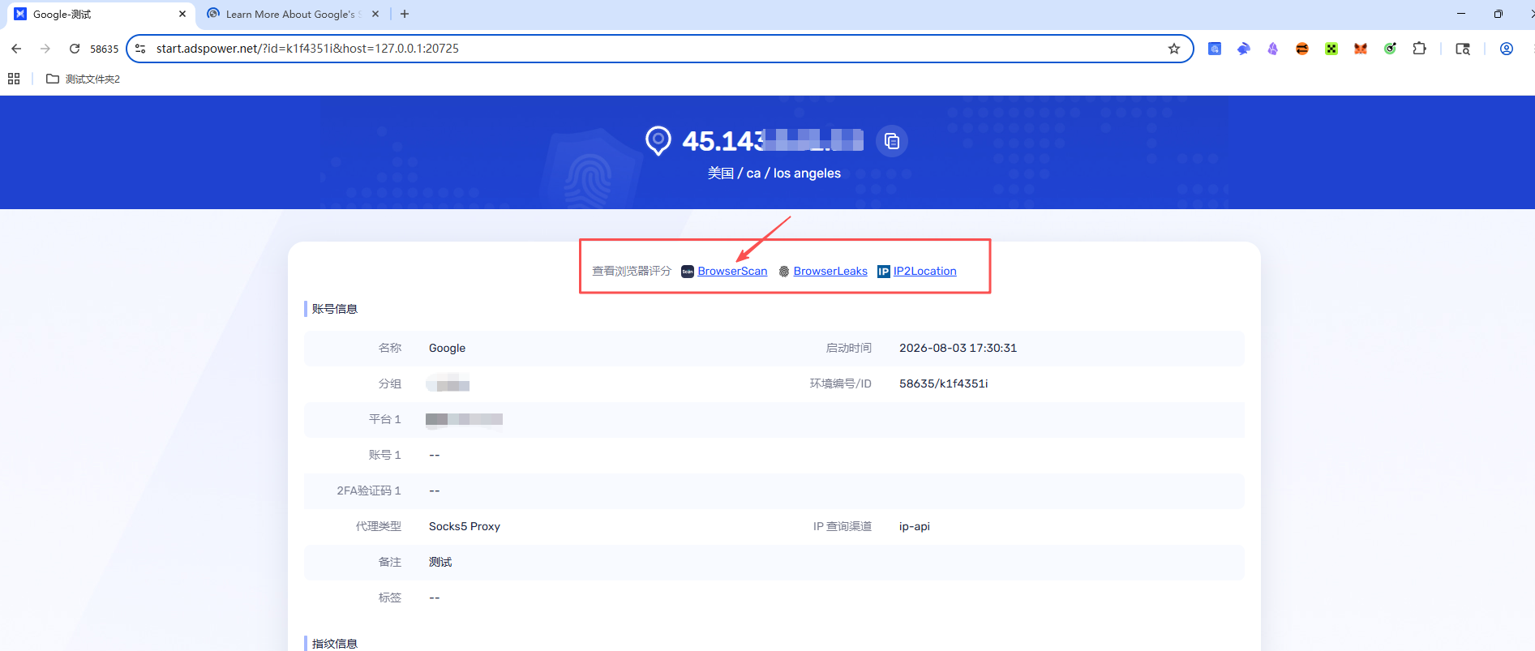This screenshot has width=1535, height=651.
Task: Click the 备注 value 测试
Action: (440, 562)
